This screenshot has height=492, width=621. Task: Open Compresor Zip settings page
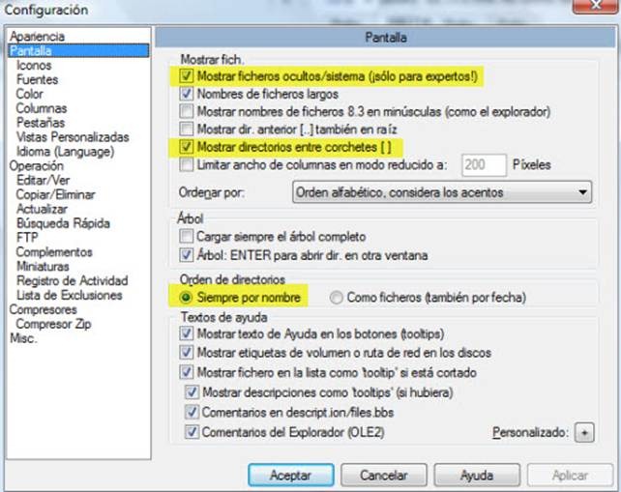coord(53,324)
